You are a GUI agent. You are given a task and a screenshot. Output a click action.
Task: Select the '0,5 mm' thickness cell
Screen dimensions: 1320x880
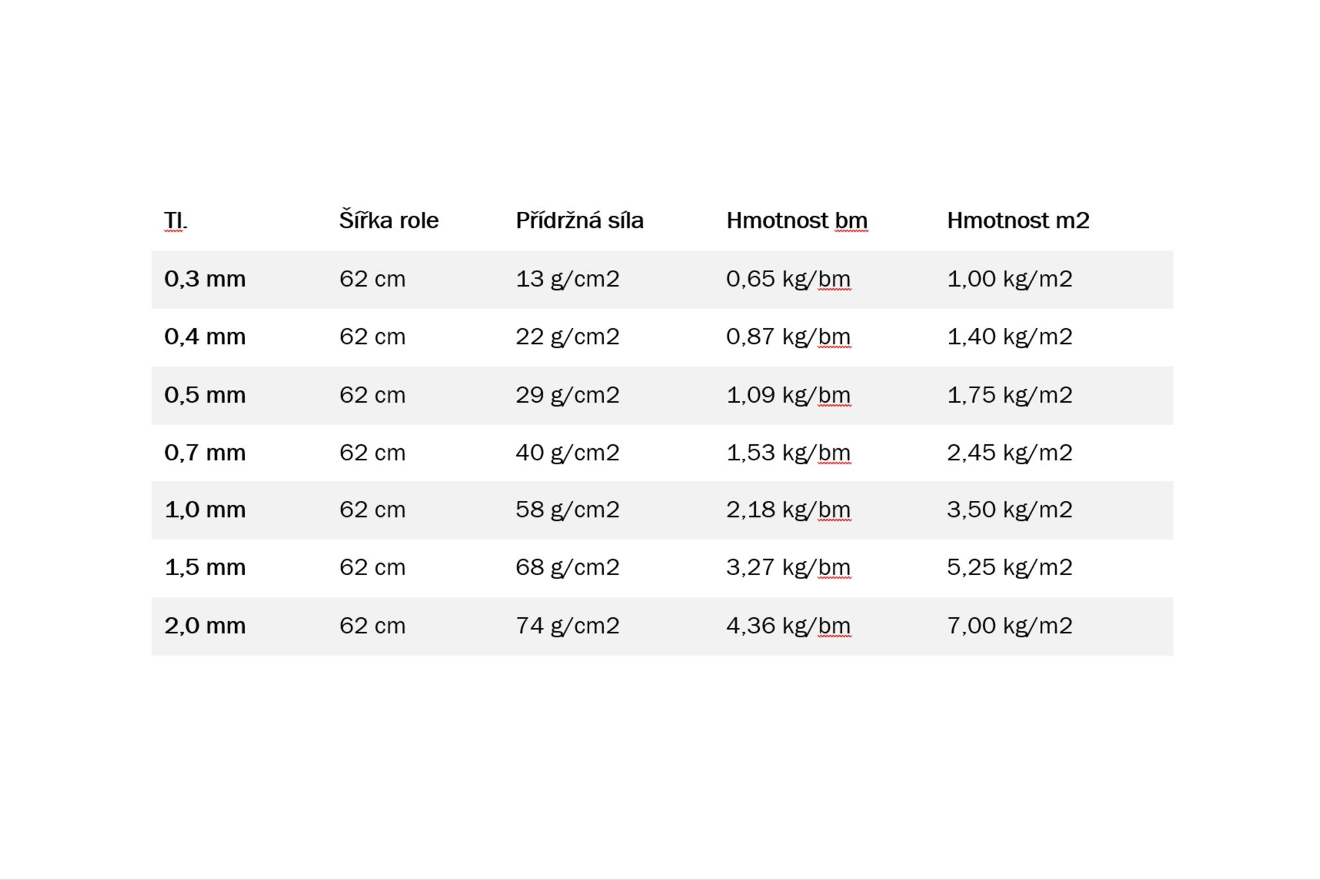205,395
